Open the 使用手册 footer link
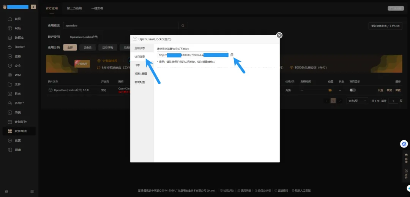 pos(244,191)
